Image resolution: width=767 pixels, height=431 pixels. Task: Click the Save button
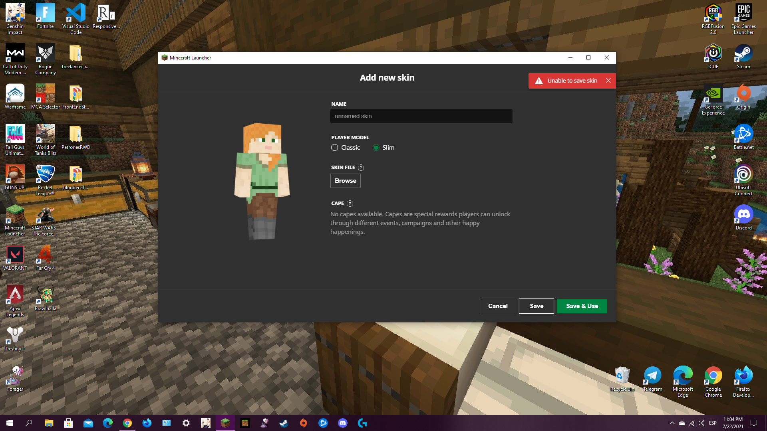(536, 306)
